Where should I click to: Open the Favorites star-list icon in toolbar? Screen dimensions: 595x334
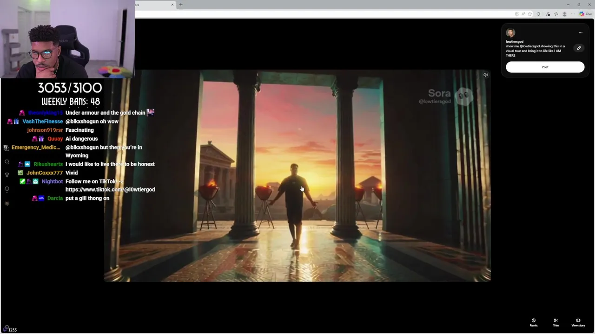556,14
